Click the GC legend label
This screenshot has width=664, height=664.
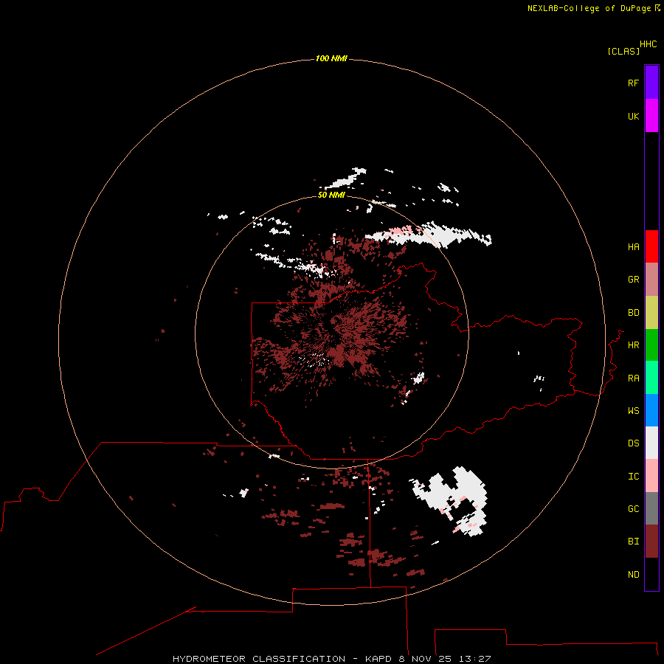coord(633,508)
